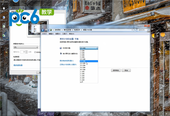Collapse the 关闭显示器 combo box showing 20 分钟
The width and height of the screenshot is (170, 116).
point(89,48)
